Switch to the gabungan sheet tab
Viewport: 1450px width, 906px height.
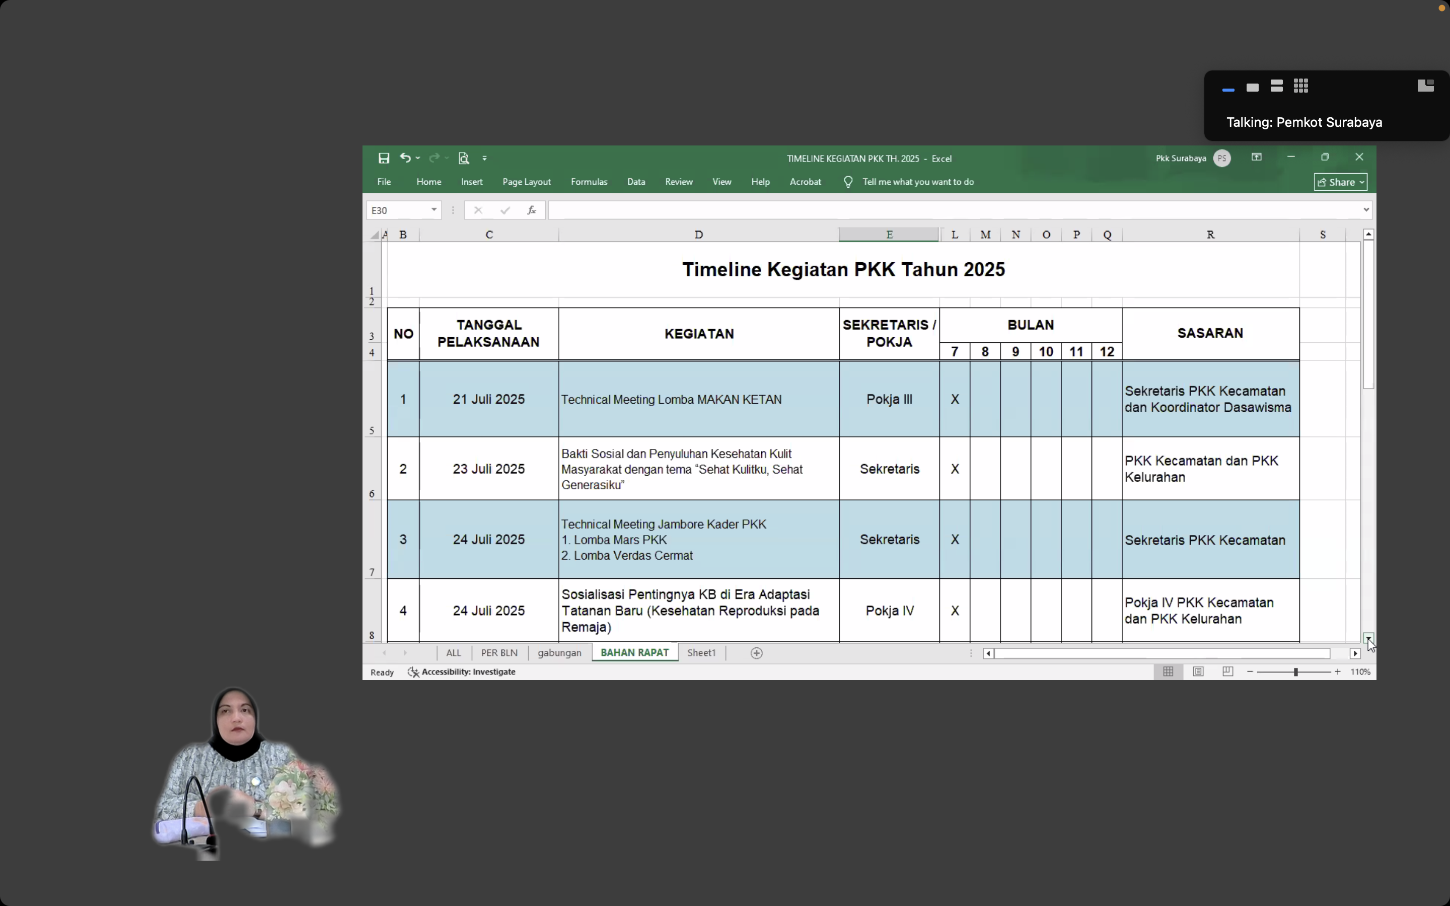[560, 652]
